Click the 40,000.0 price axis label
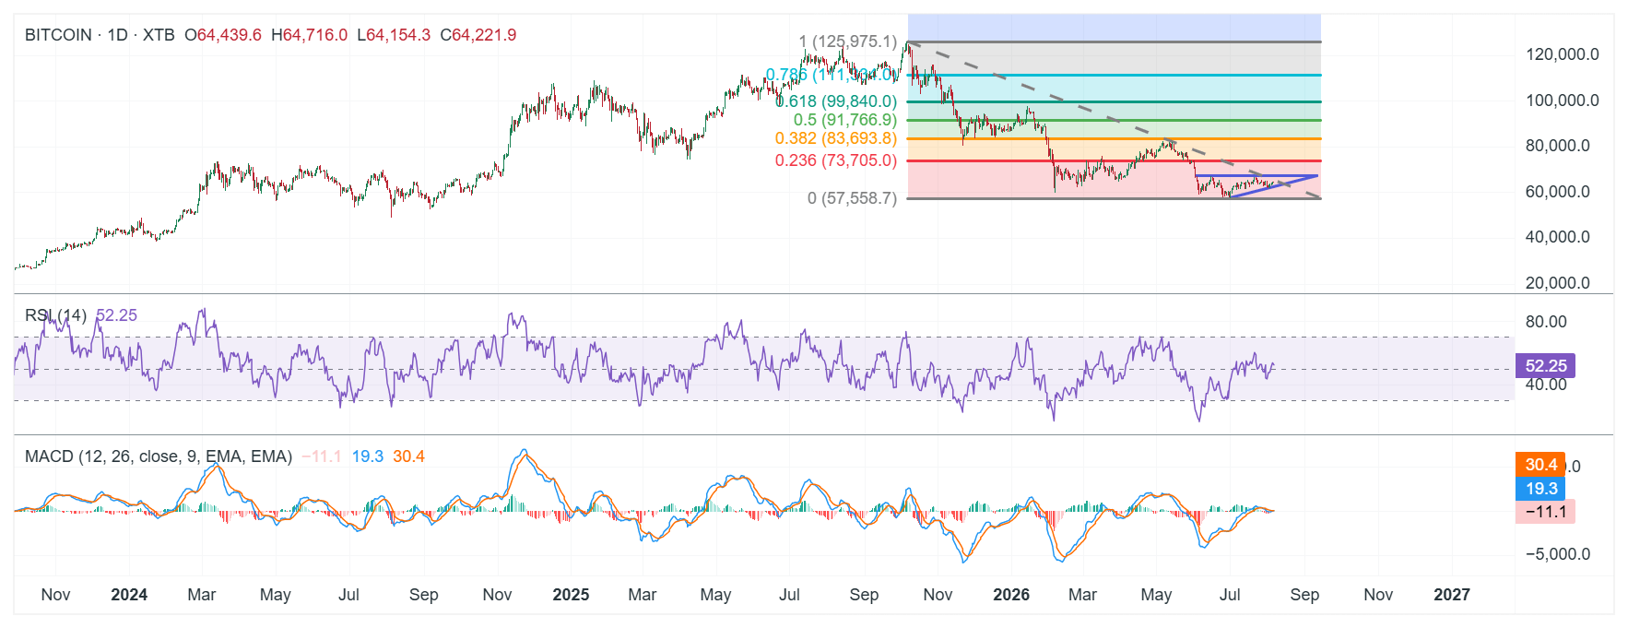This screenshot has width=1628, height=628. (x=1558, y=237)
